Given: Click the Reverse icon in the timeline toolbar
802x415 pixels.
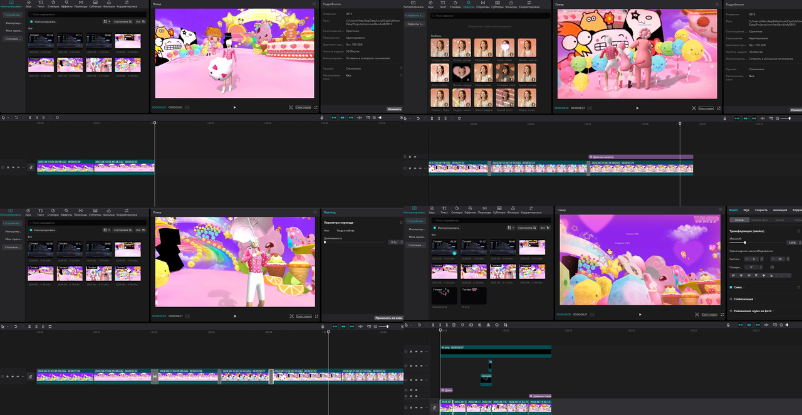Looking at the screenshot, I should click(x=479, y=325).
